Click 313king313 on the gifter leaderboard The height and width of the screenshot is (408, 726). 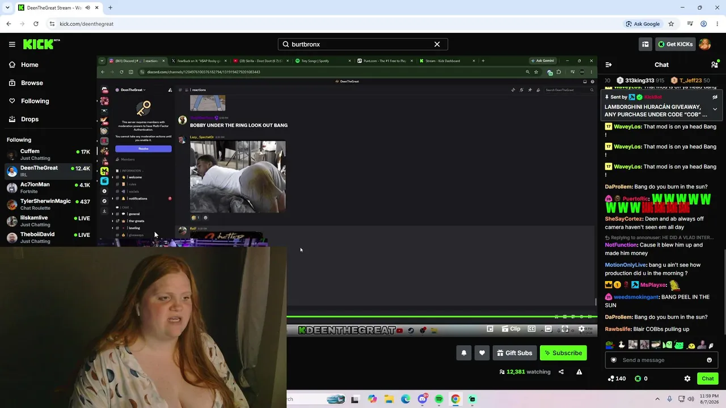(x=640, y=80)
